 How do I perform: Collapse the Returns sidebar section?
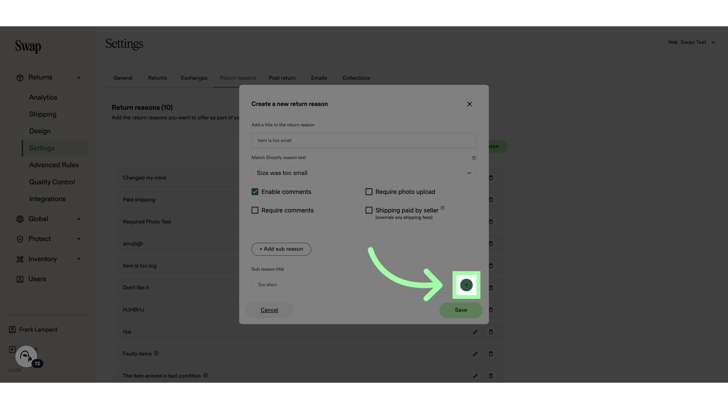(78, 78)
